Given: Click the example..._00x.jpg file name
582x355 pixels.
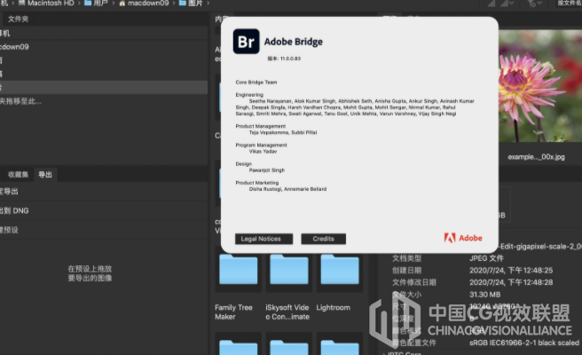Looking at the screenshot, I should click(537, 157).
